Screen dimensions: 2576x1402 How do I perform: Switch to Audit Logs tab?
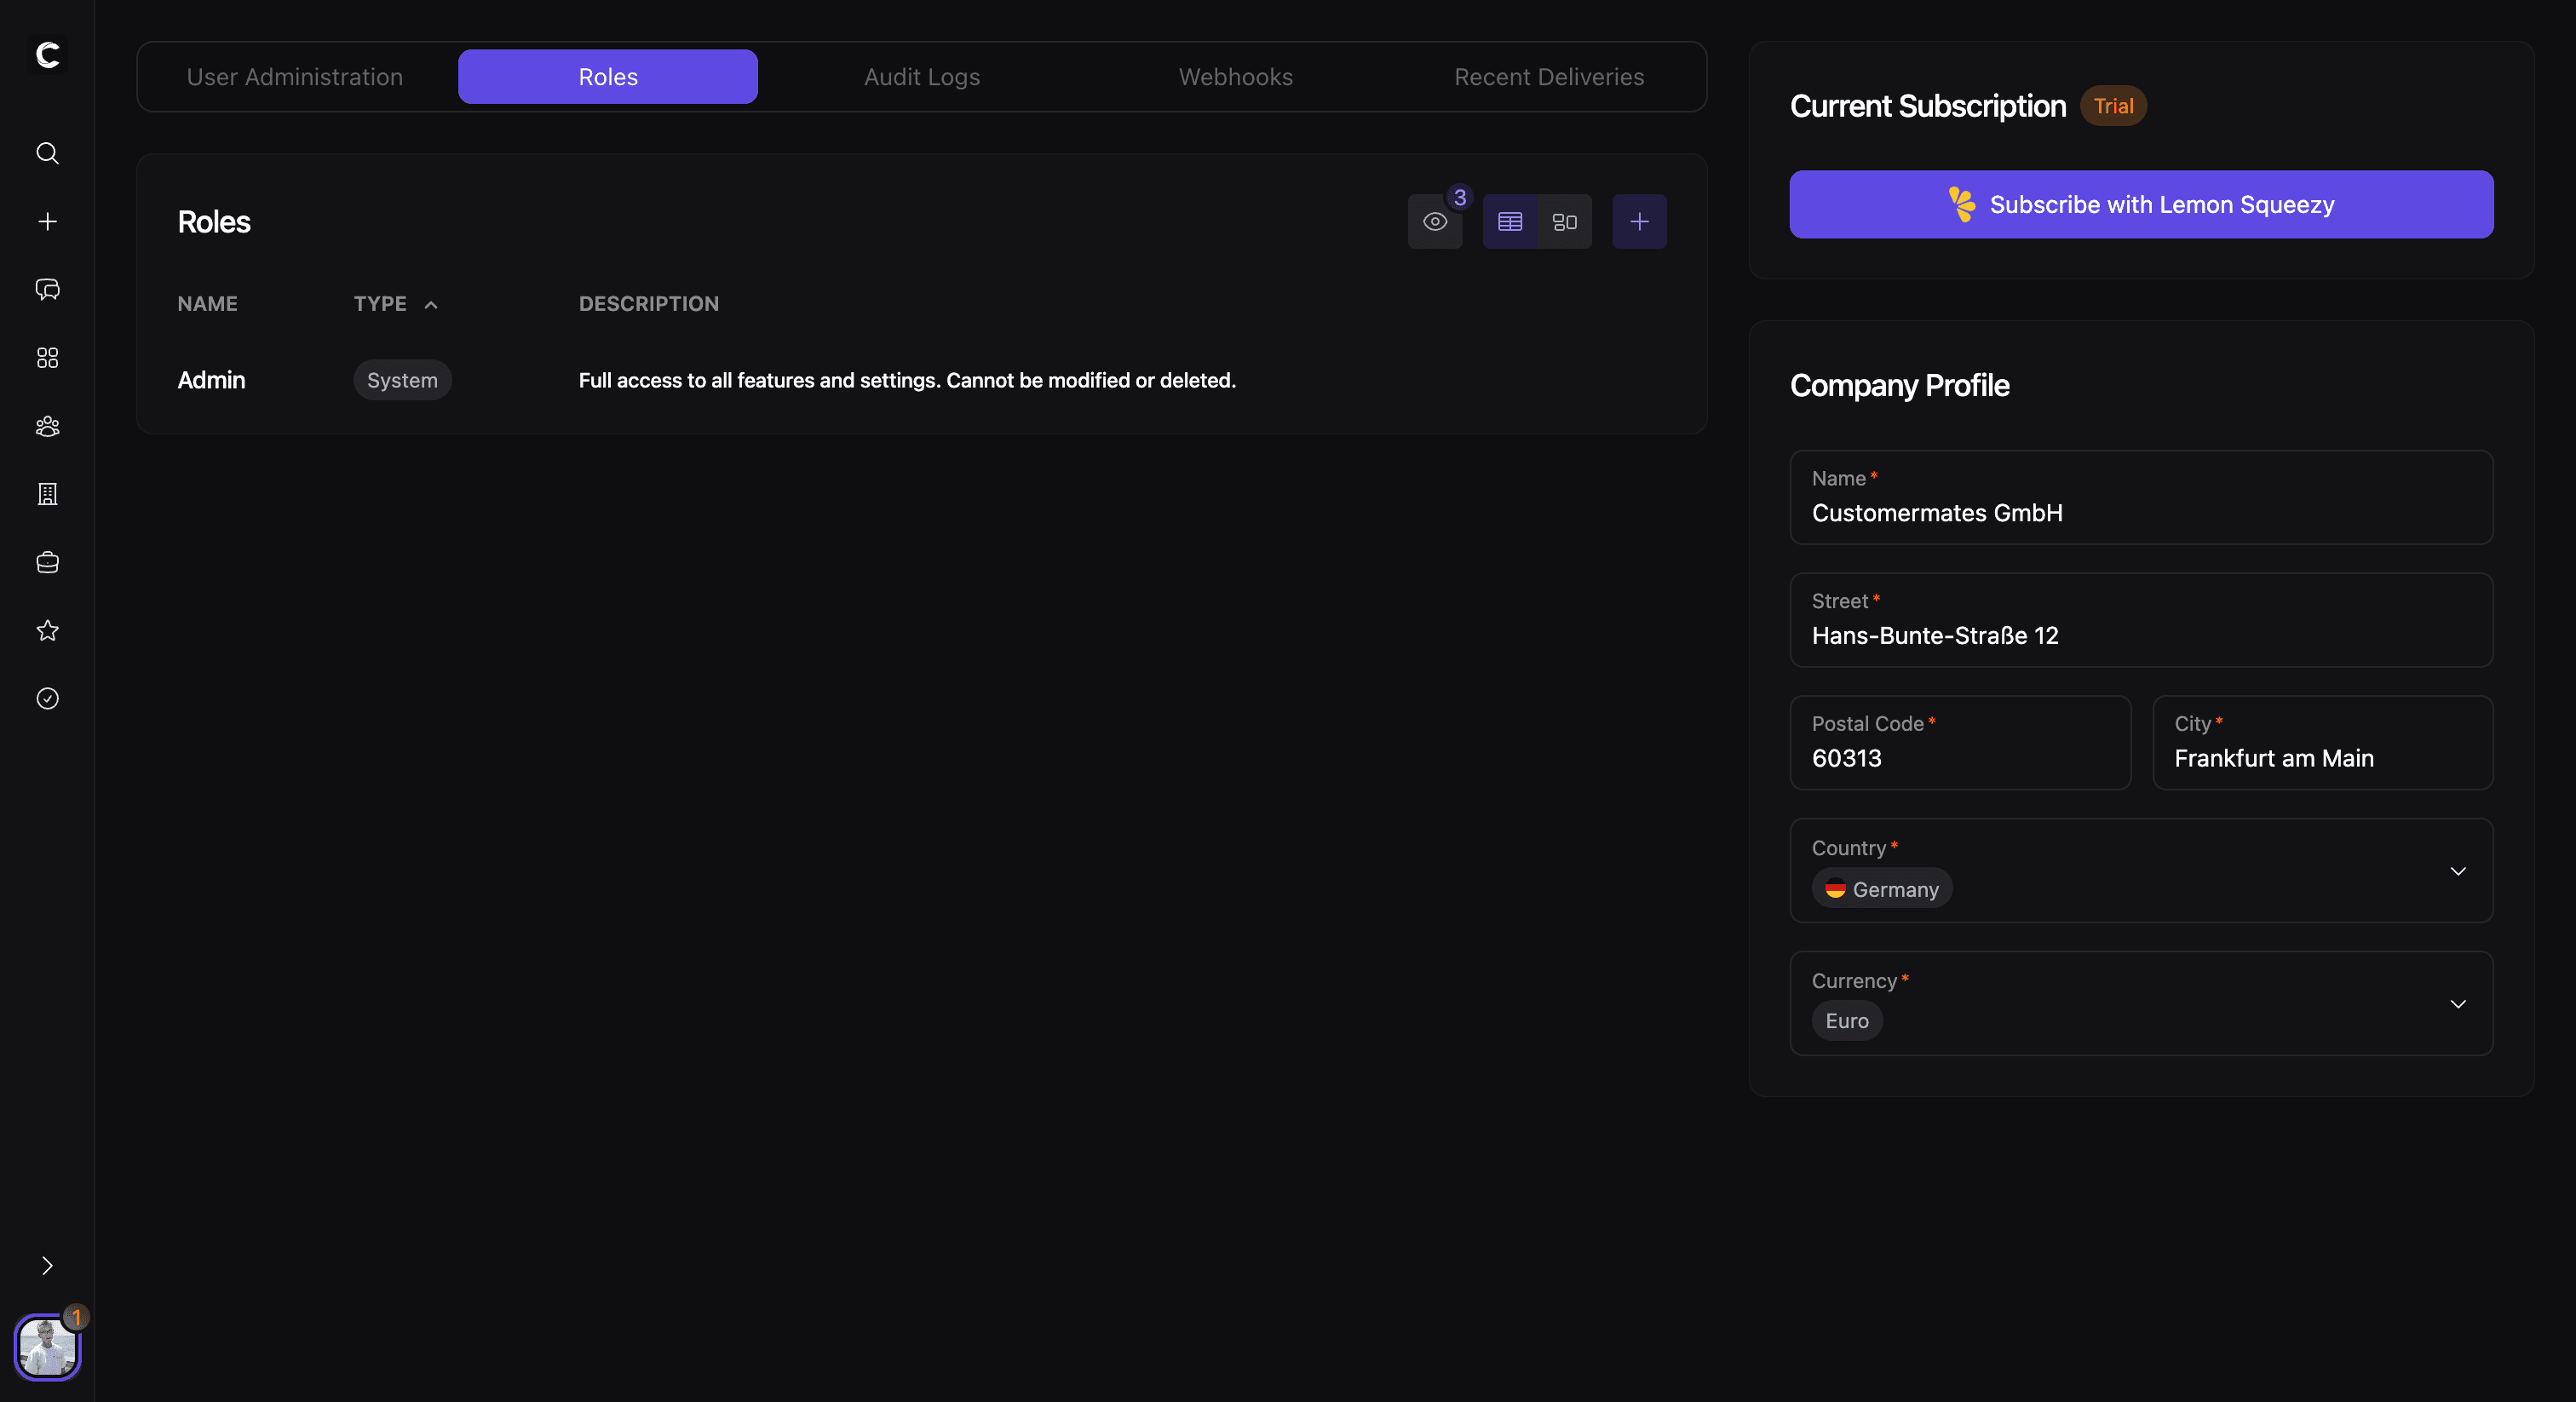coord(921,77)
